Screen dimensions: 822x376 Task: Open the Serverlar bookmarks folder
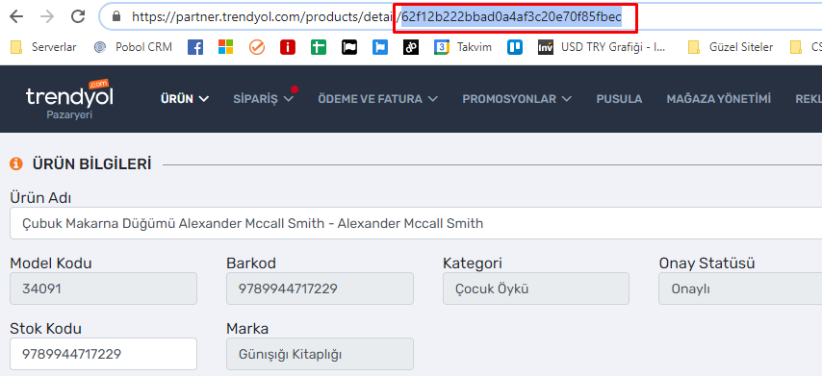[43, 47]
